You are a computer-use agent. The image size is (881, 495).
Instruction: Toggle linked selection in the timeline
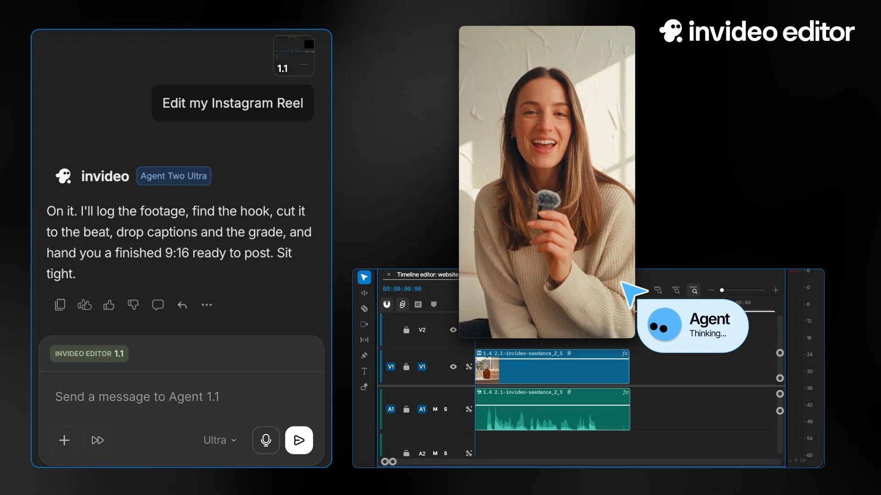pyautogui.click(x=402, y=304)
